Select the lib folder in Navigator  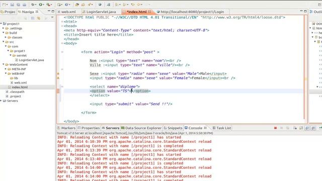[x=14, y=78]
